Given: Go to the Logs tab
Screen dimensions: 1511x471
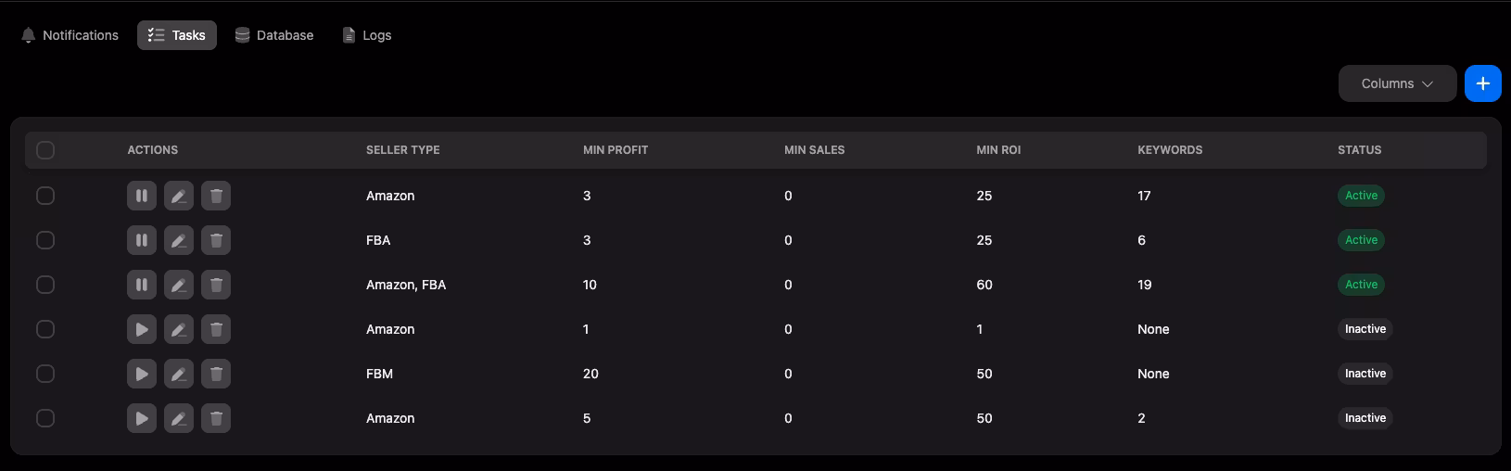Looking at the screenshot, I should (367, 35).
